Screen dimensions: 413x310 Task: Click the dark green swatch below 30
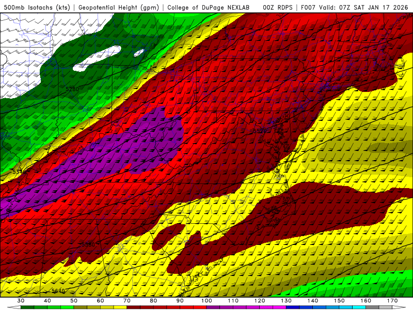point(27,307)
